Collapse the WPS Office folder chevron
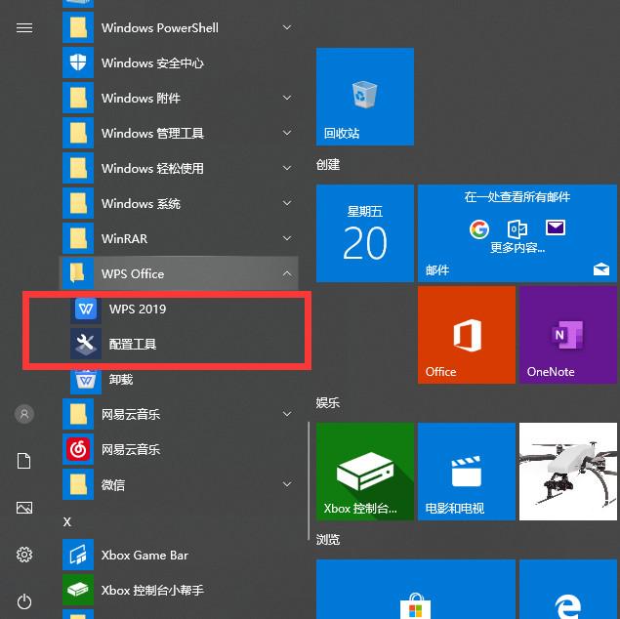Screen dimensions: 620x619 point(287,273)
